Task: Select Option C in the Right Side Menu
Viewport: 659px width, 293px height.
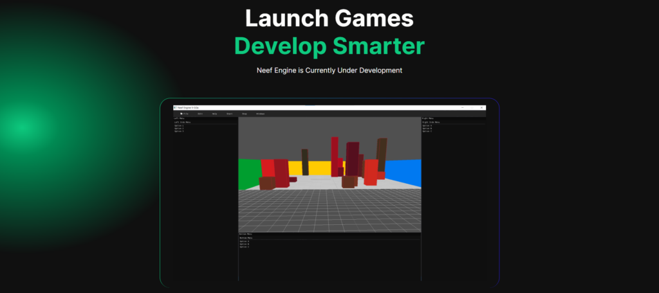Action: point(427,131)
